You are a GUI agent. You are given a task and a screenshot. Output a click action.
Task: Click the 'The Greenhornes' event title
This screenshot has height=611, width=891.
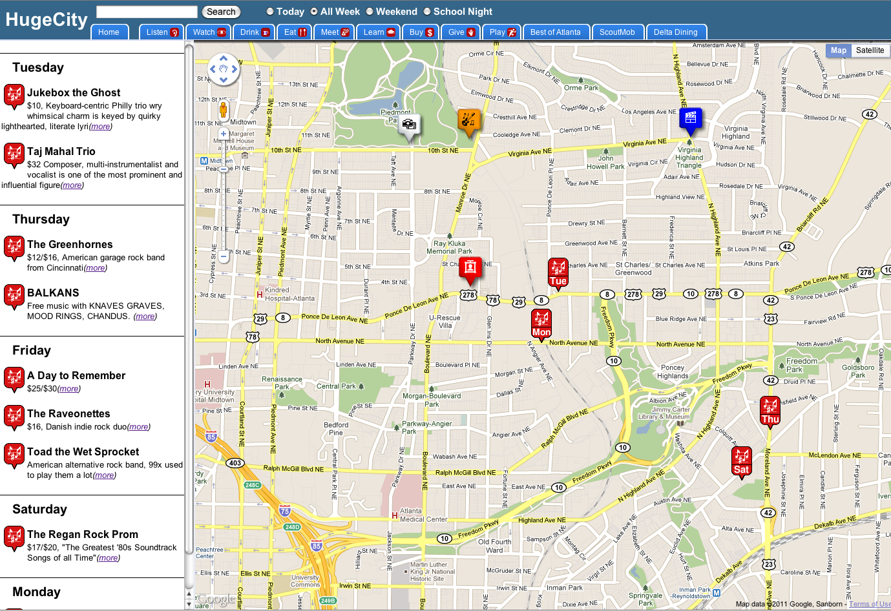tap(70, 244)
